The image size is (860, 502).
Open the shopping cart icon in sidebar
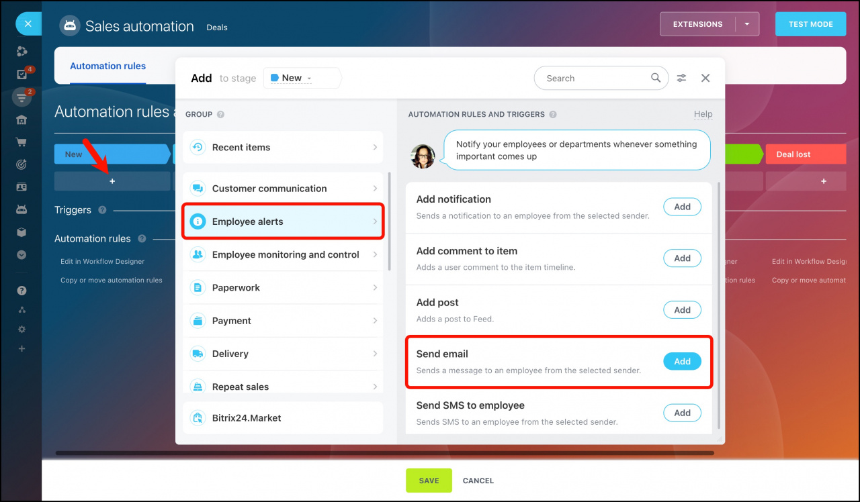click(22, 142)
